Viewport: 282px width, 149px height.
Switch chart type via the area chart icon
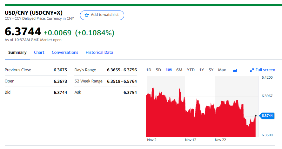[235, 70]
